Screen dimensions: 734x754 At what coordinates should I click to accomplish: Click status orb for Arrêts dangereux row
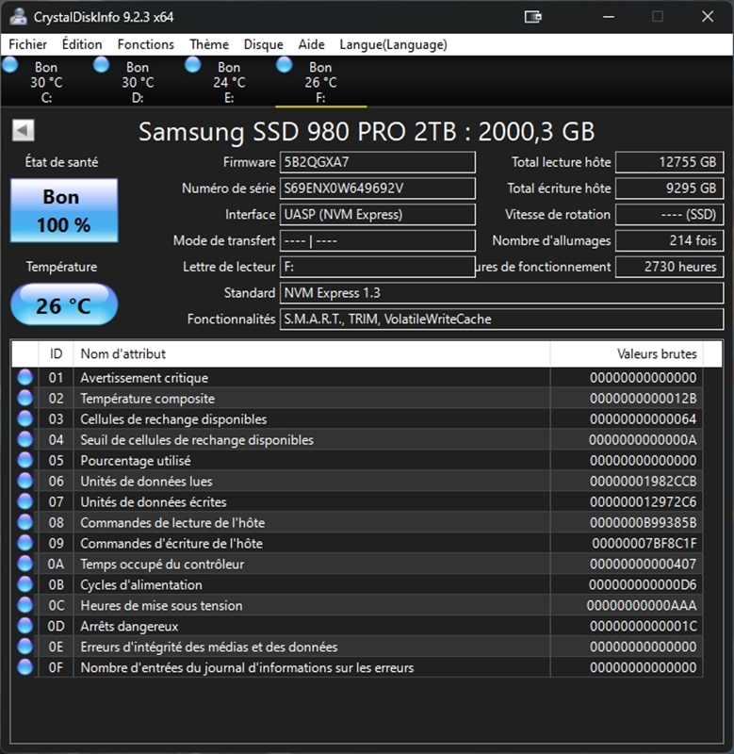[24, 627]
